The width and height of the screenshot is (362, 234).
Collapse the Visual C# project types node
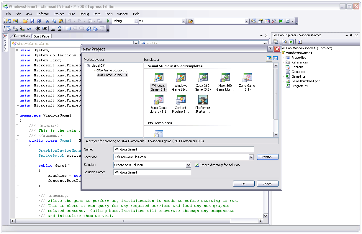[88, 66]
